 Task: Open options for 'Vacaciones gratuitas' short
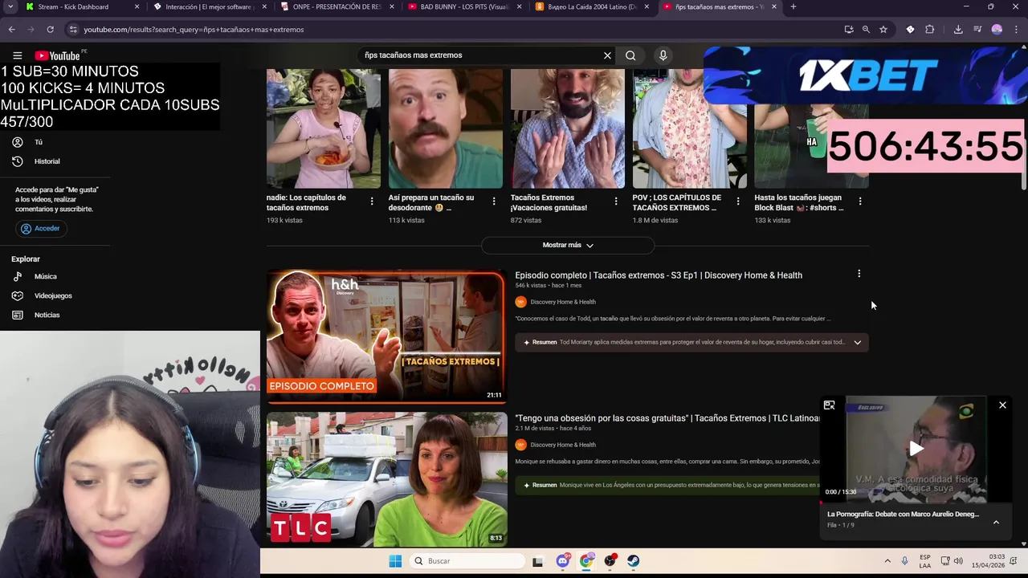616,201
